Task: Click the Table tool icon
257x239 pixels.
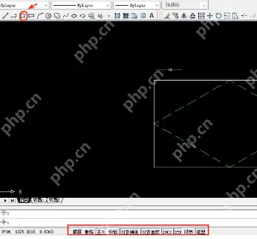Action: pyautogui.click(x=143, y=16)
